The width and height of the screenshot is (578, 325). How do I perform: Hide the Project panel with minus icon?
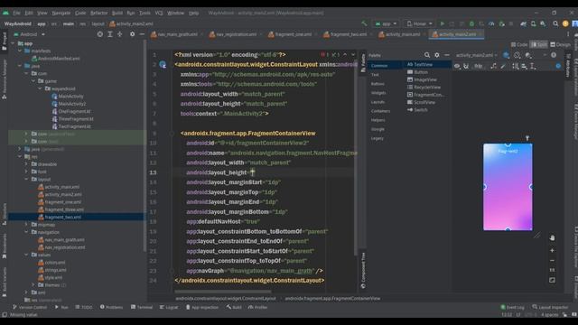[x=142, y=34]
